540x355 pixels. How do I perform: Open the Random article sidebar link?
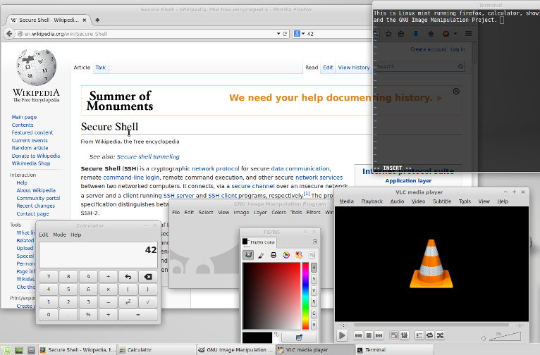tap(30, 148)
